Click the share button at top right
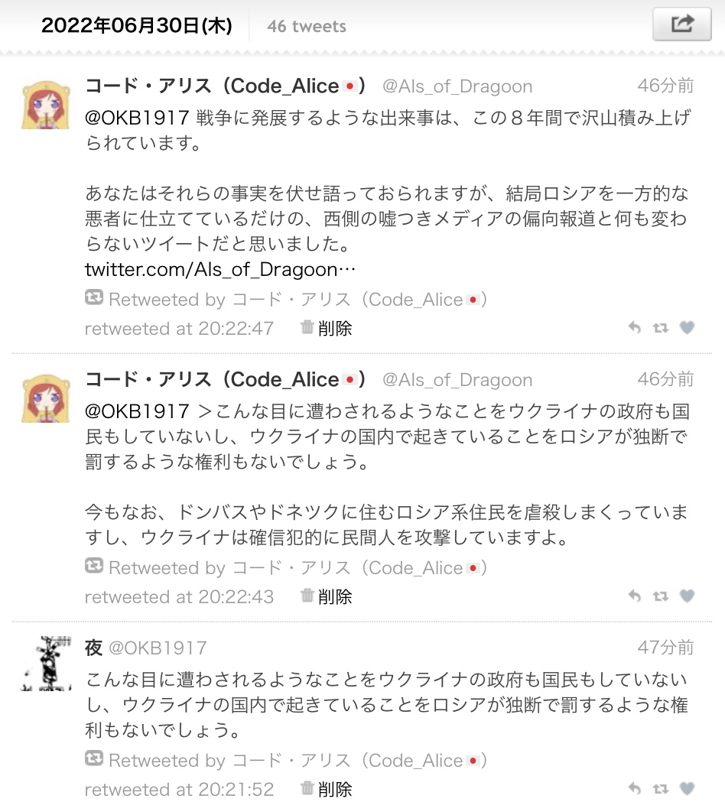Viewport: 725px width, 802px height. (681, 24)
